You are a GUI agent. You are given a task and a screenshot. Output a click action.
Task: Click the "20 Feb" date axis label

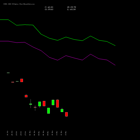[x=12, y=133]
